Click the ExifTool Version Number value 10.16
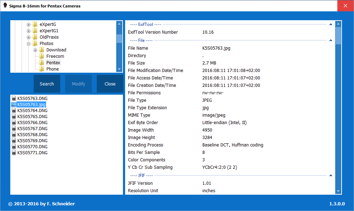Image resolution: width=354 pixels, height=211 pixels. pos(208,32)
